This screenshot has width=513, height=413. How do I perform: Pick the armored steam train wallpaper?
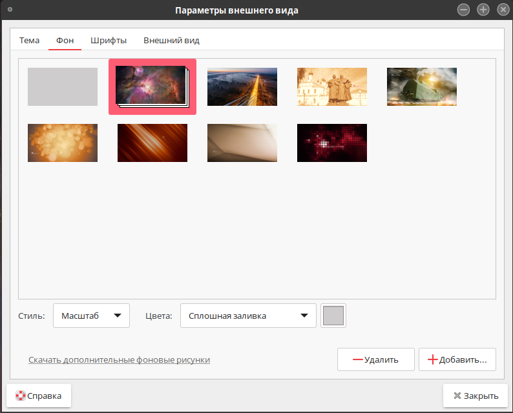(x=422, y=86)
